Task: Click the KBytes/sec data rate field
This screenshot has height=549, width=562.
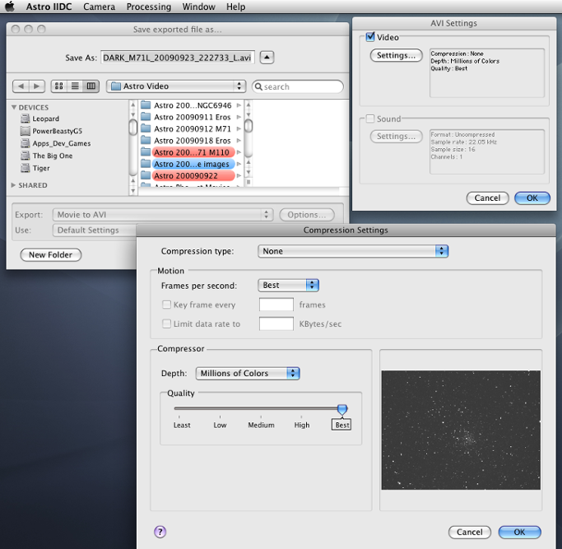Action: tap(276, 323)
